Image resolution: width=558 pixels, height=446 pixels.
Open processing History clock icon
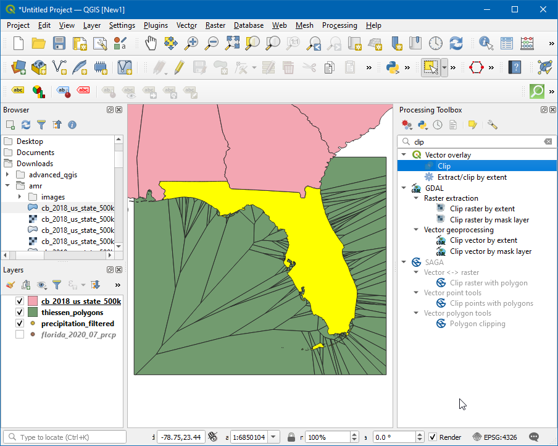tap(438, 125)
